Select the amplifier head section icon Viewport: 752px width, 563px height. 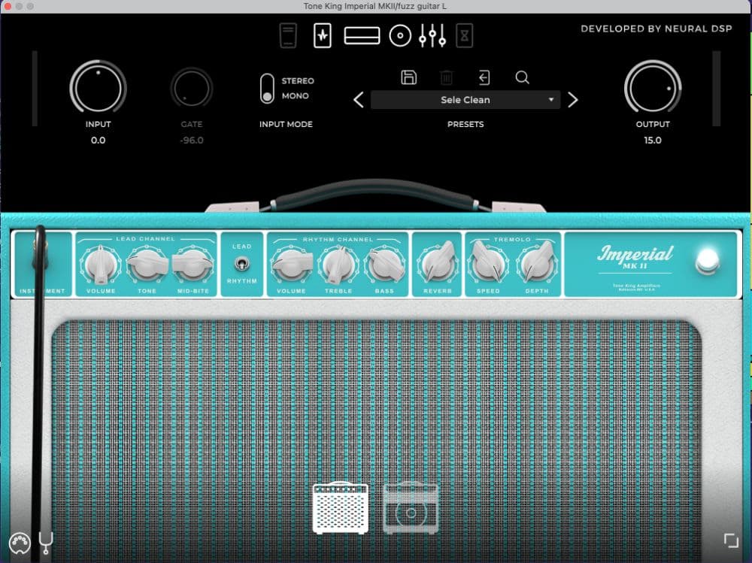[x=362, y=36]
